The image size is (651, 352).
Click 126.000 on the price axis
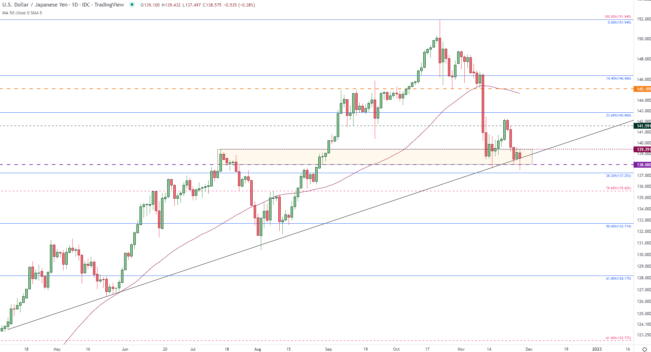pyautogui.click(x=643, y=301)
